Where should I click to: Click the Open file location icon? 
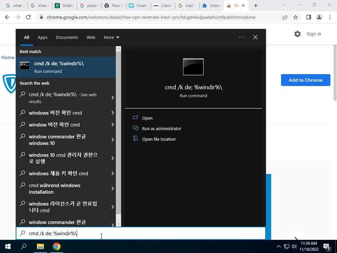pyautogui.click(x=135, y=139)
